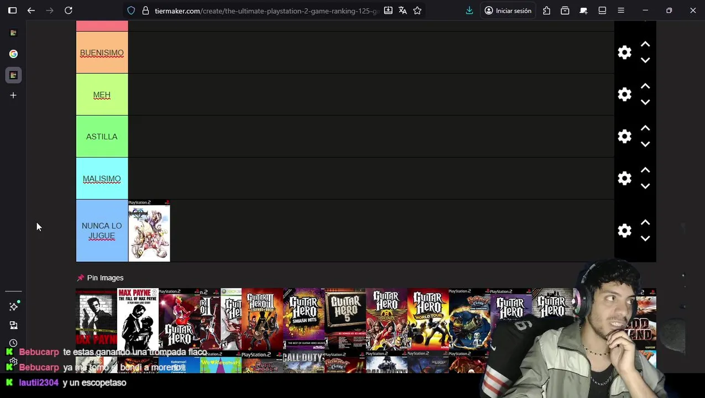Open settings gear for MEH tier

(x=624, y=95)
